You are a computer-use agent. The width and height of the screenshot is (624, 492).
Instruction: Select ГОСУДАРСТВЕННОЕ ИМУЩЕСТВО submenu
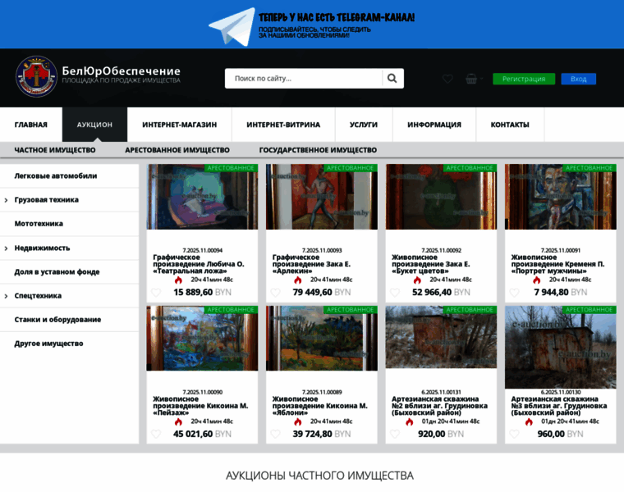click(x=318, y=150)
